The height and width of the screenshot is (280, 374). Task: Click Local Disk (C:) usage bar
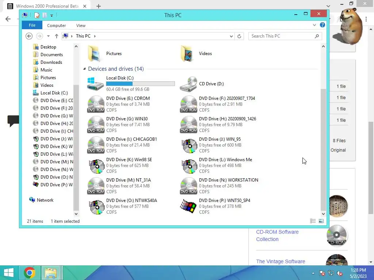coord(140,83)
